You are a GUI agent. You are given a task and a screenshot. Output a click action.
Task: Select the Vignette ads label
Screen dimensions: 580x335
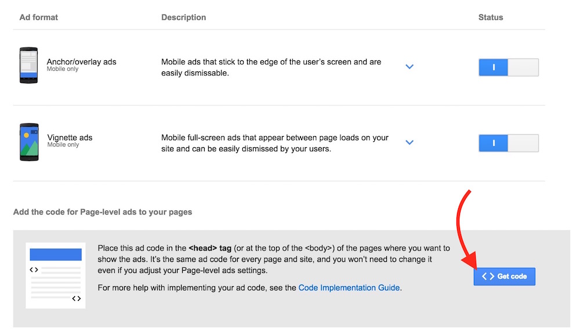(x=70, y=137)
